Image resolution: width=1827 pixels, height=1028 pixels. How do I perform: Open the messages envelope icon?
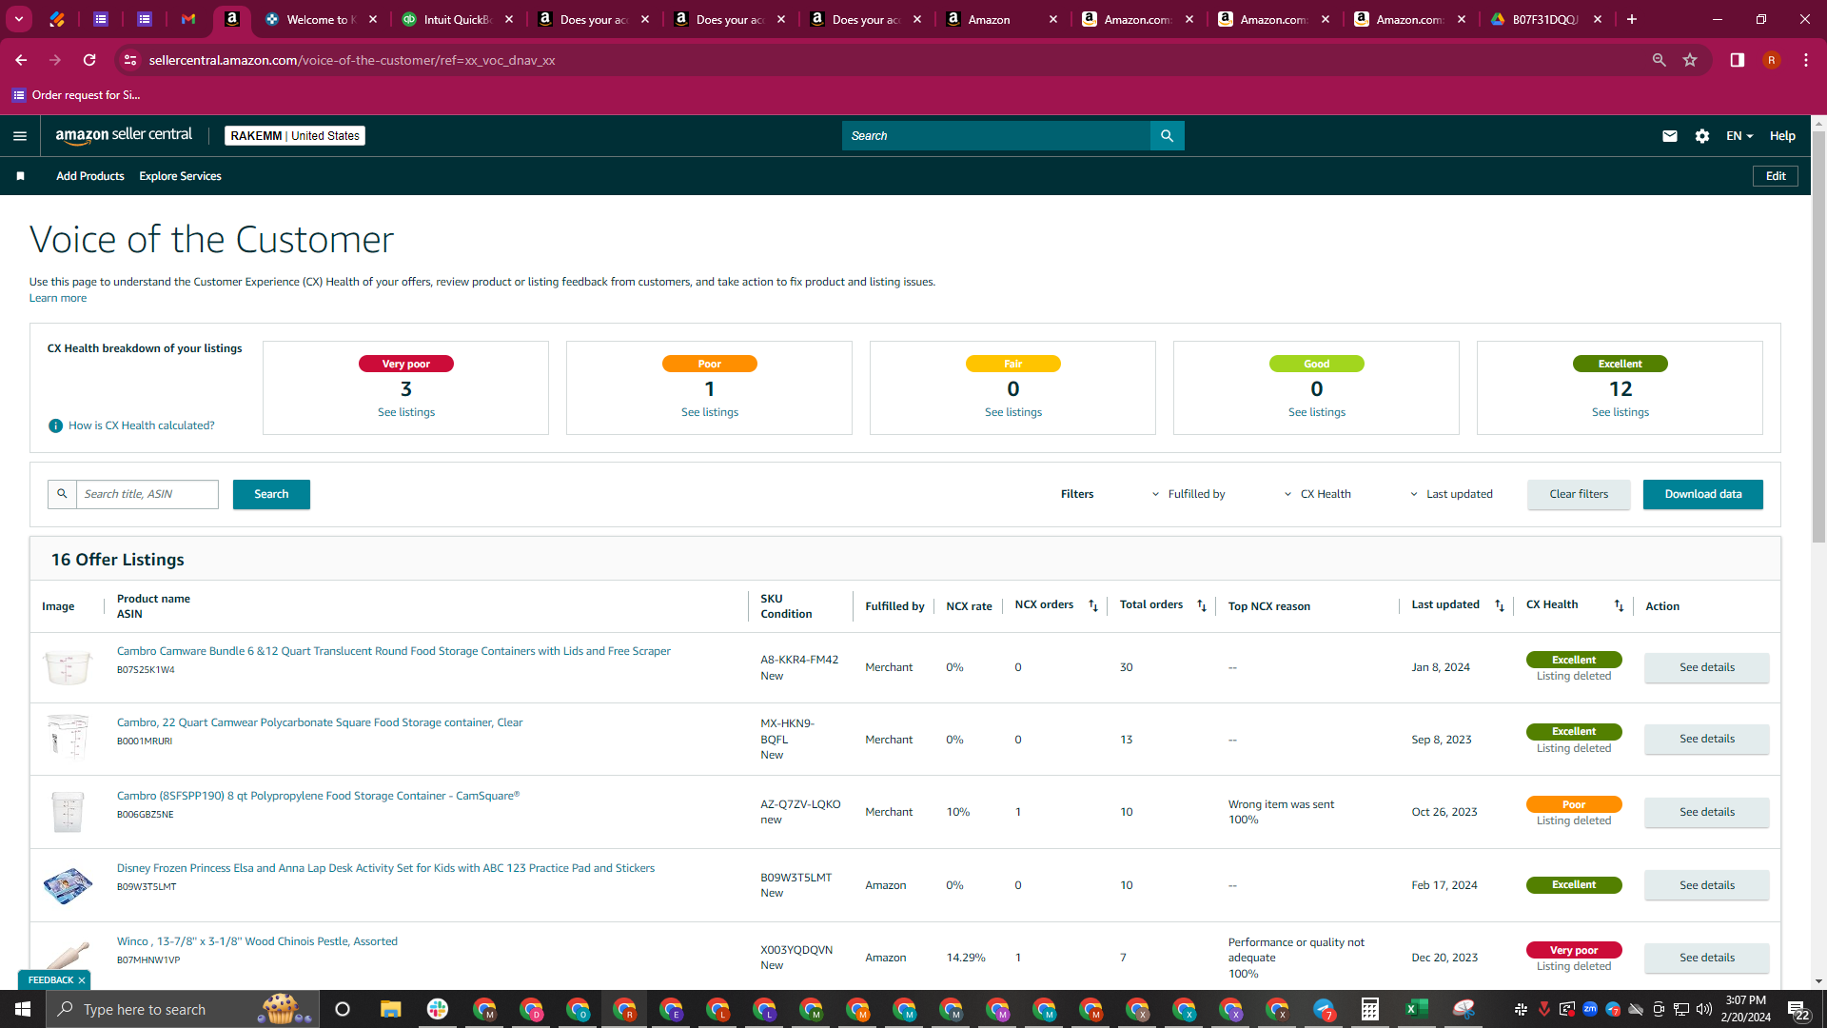point(1669,136)
